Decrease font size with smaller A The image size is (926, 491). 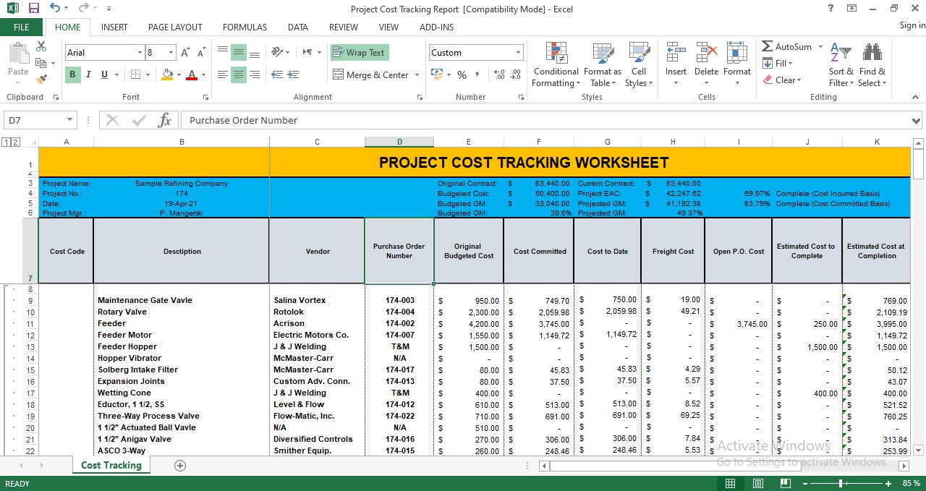200,53
